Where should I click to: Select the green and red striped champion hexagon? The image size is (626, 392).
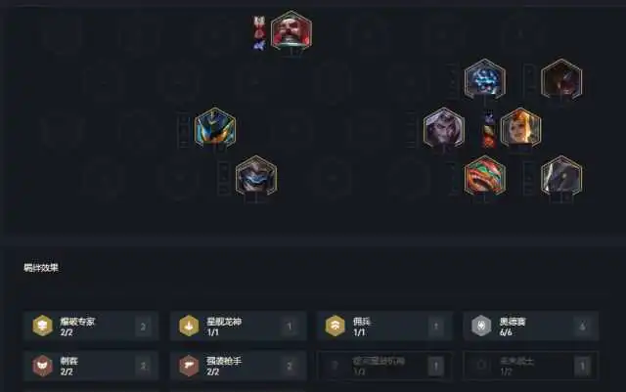[485, 176]
